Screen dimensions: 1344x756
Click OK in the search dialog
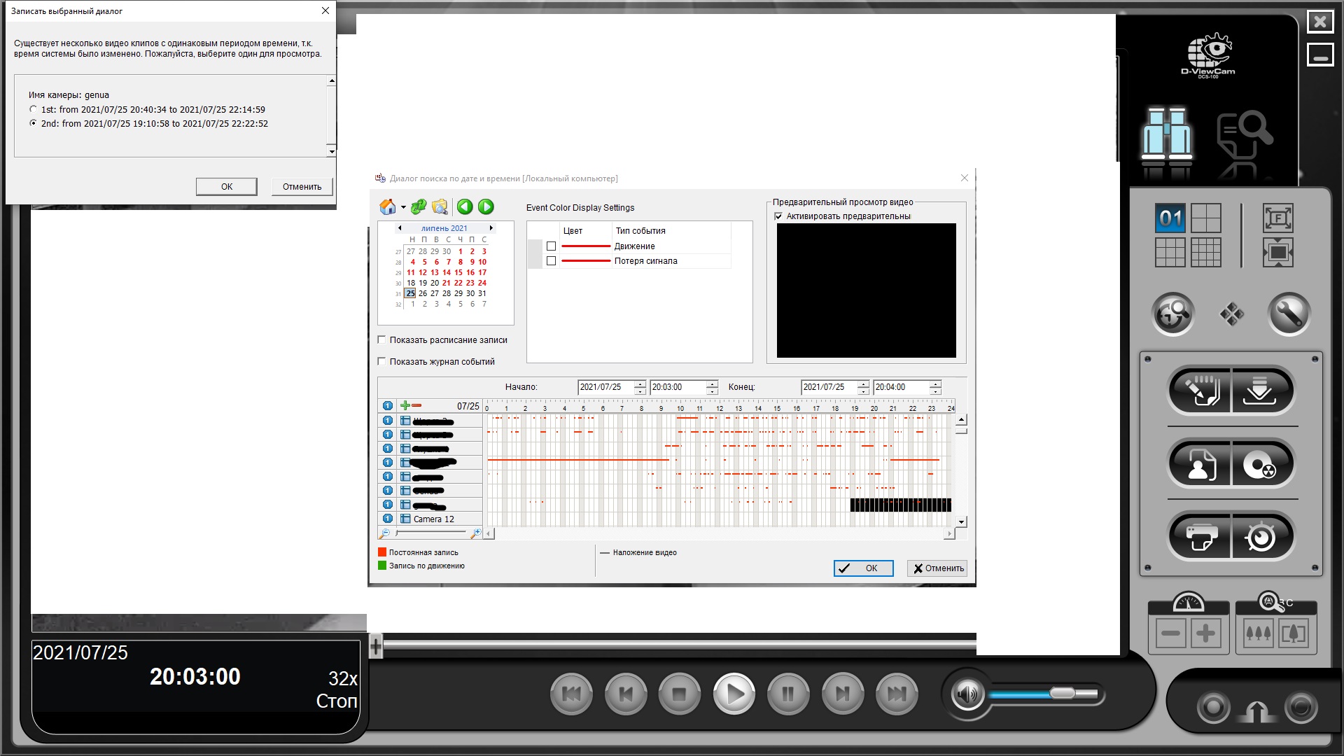click(x=863, y=568)
